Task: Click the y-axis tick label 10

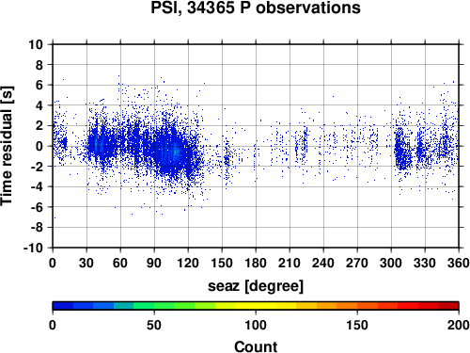Action: click(36, 44)
